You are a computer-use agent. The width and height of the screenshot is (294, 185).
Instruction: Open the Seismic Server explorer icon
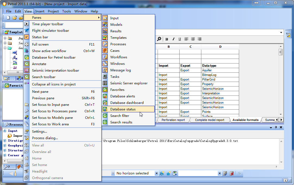tap(105, 83)
